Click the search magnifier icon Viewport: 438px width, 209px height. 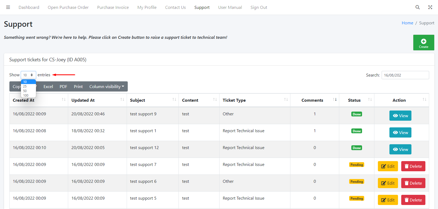pyautogui.click(x=417, y=7)
